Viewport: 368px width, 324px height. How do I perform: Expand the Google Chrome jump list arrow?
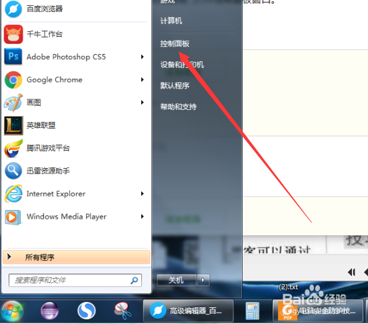(x=142, y=80)
